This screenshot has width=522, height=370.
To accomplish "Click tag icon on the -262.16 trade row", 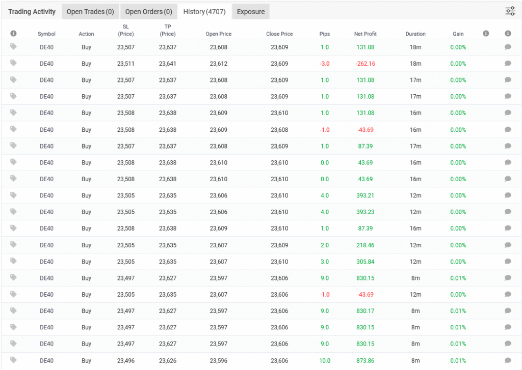I will [x=13, y=63].
